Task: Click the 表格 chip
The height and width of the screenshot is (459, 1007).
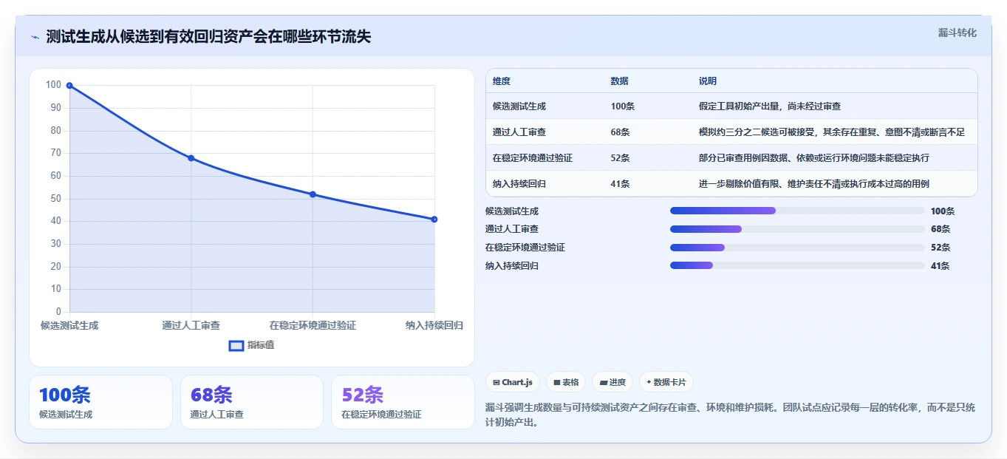Action: click(566, 382)
